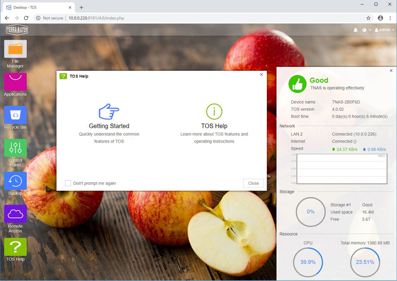Bookmark this page with the star icon
This screenshot has height=281, width=397.
click(368, 18)
